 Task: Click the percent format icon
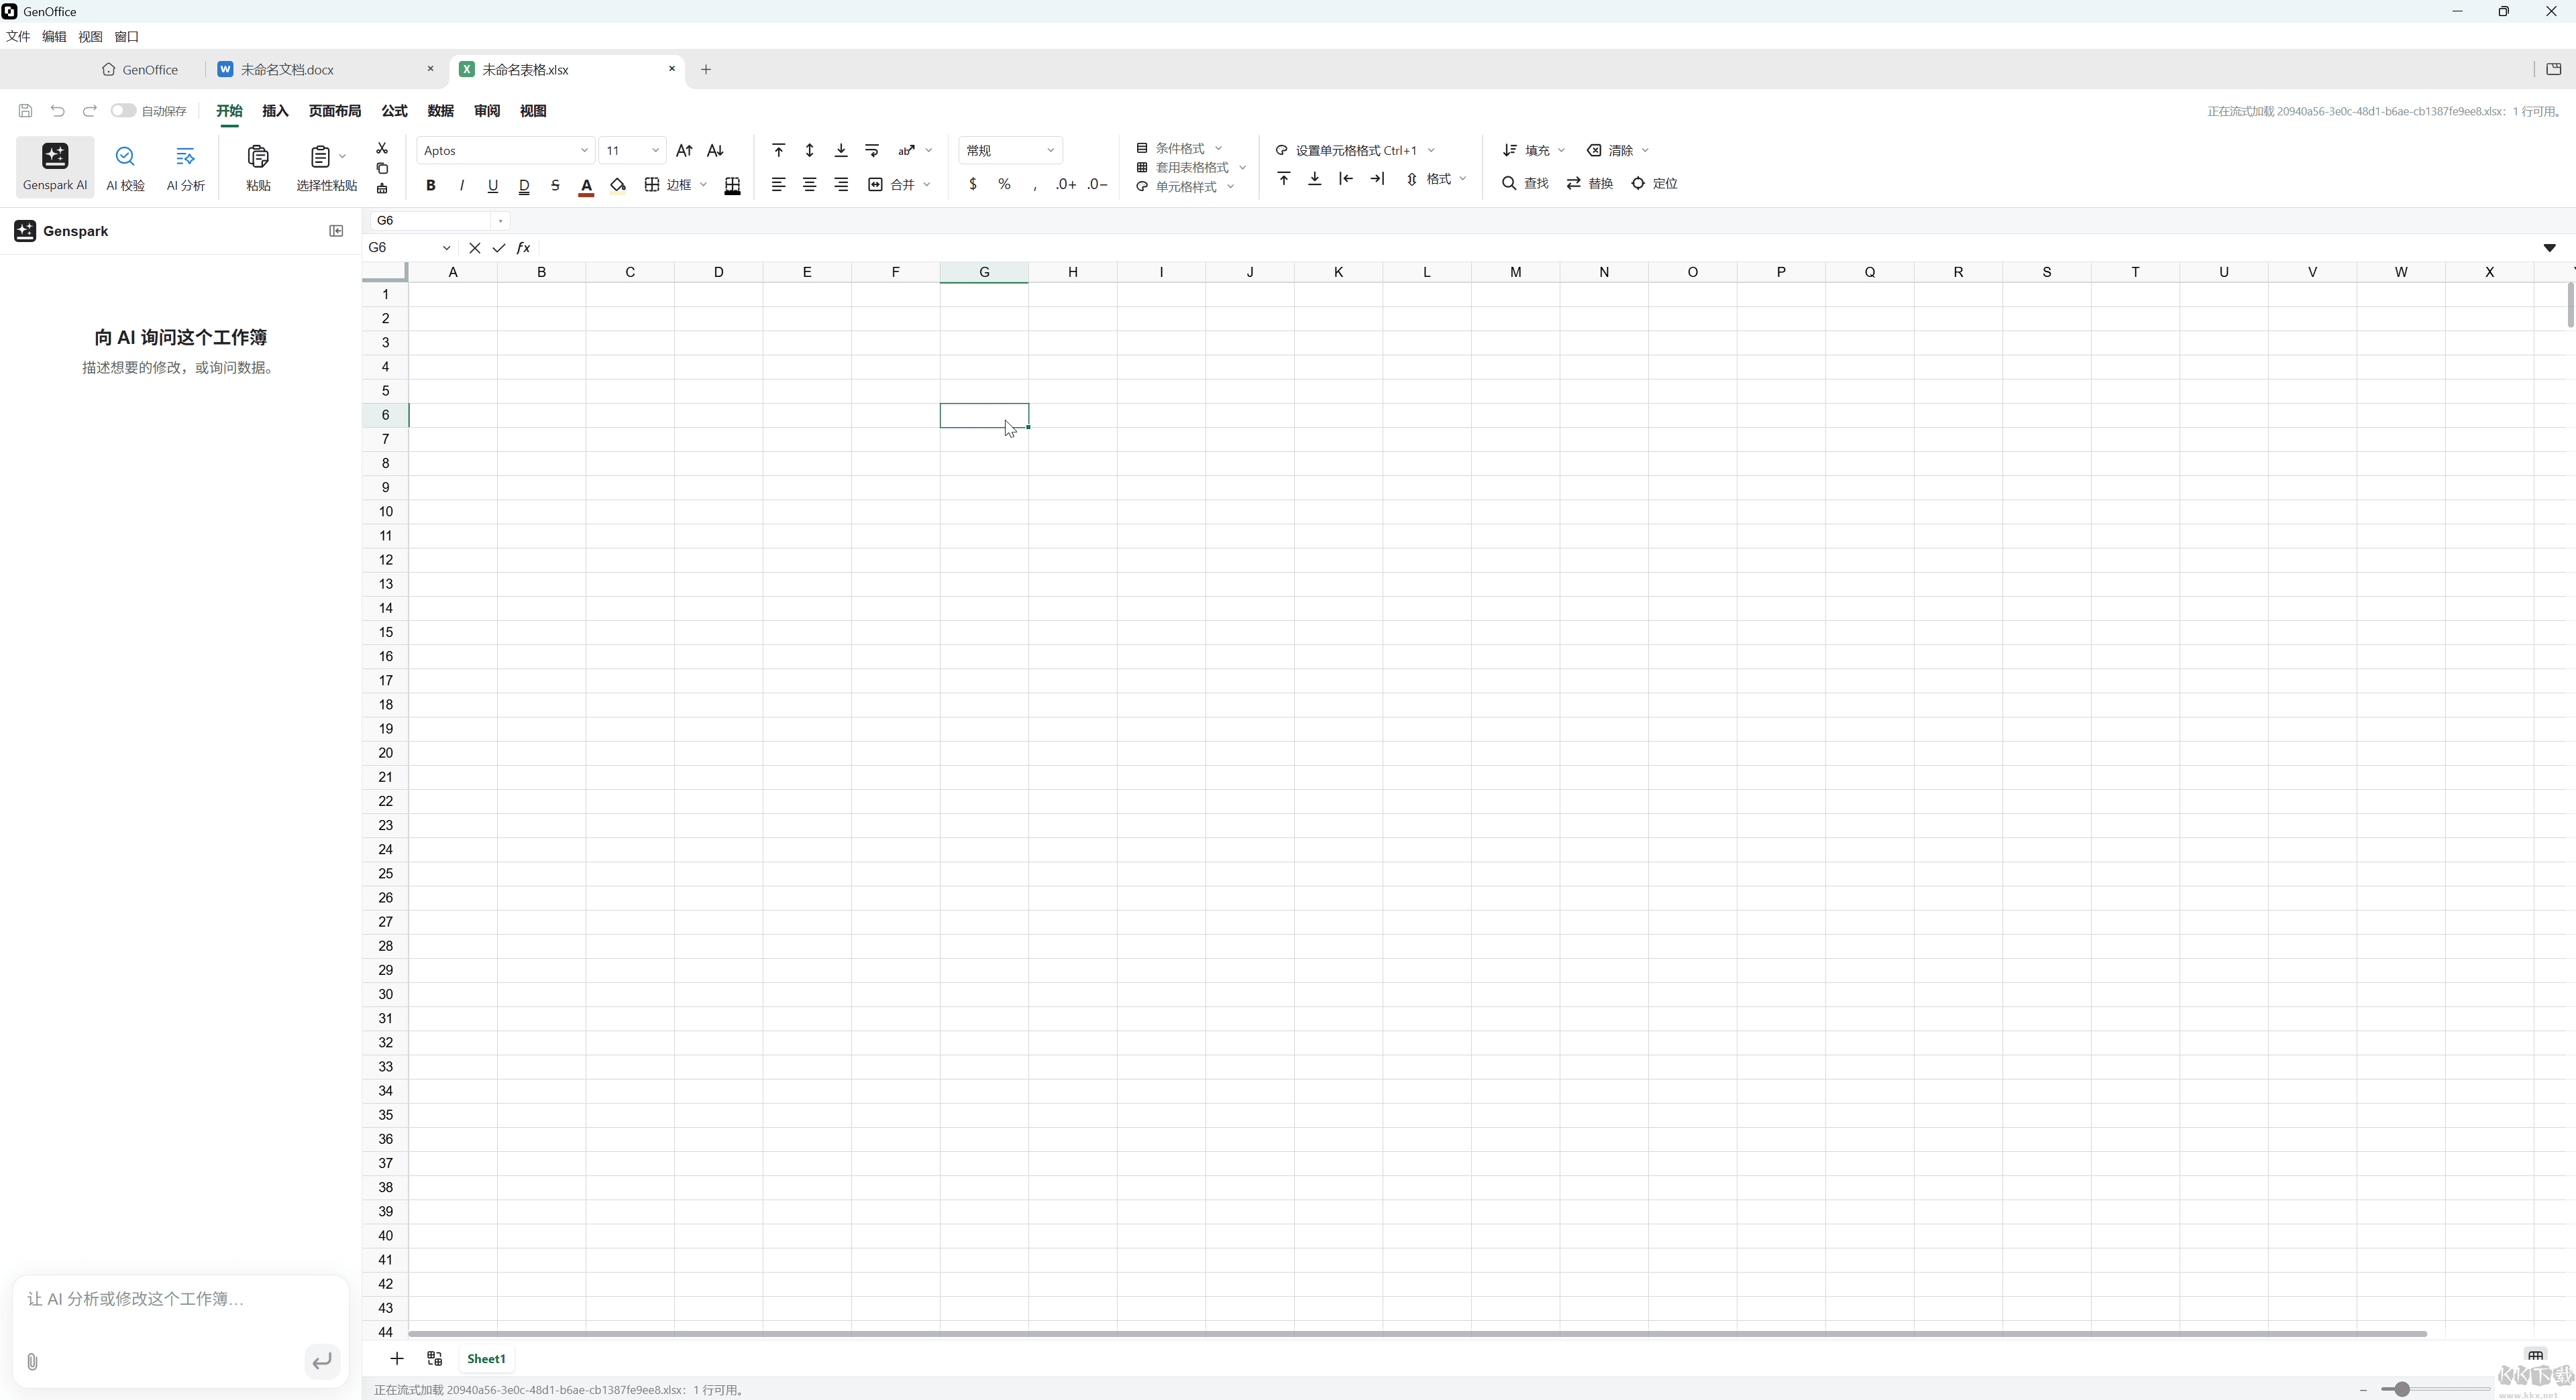1004,184
